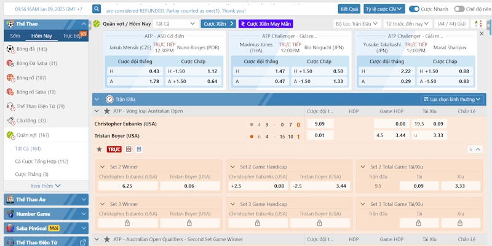
Task: Open the Tỷ lệ cược CN dropdown
Action: coord(384,9)
